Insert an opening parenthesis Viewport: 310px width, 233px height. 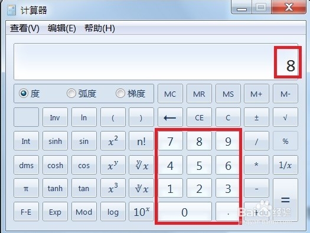[113, 117]
